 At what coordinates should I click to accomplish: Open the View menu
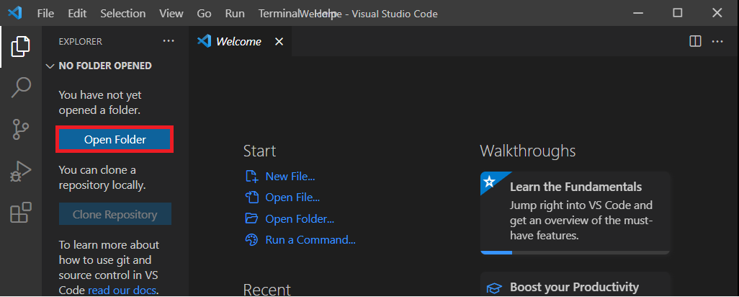pyautogui.click(x=171, y=13)
